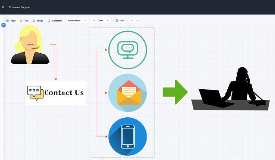Screen dimensions: 275x160
Task: Click the Page tool in toolbar
Action: tap(11, 21)
